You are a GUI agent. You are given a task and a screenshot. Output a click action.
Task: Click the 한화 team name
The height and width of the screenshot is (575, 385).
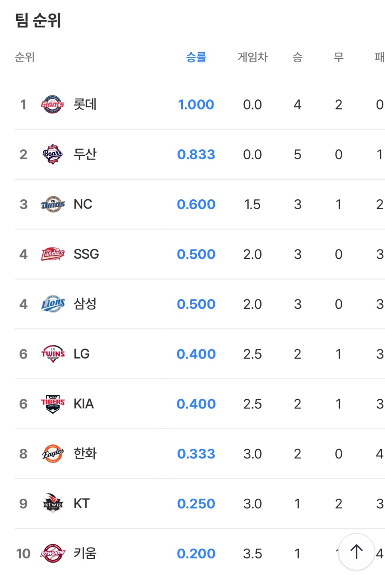tap(85, 454)
